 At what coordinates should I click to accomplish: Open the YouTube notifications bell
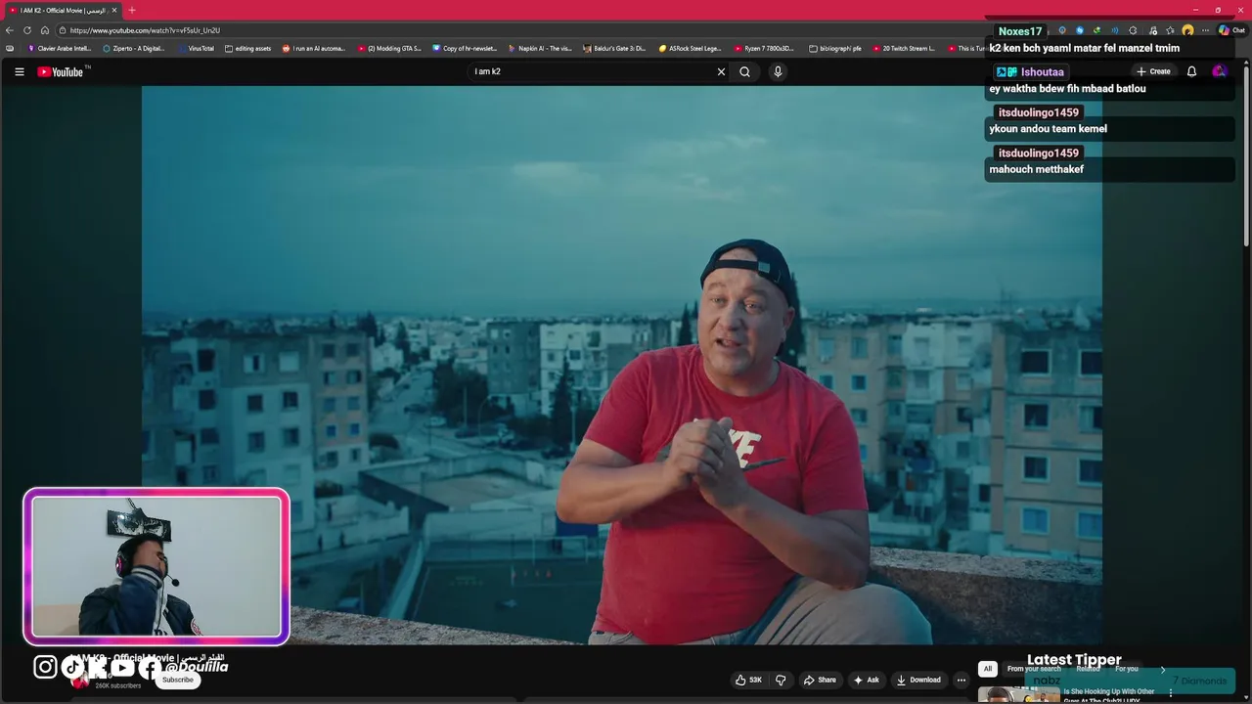1191,71
